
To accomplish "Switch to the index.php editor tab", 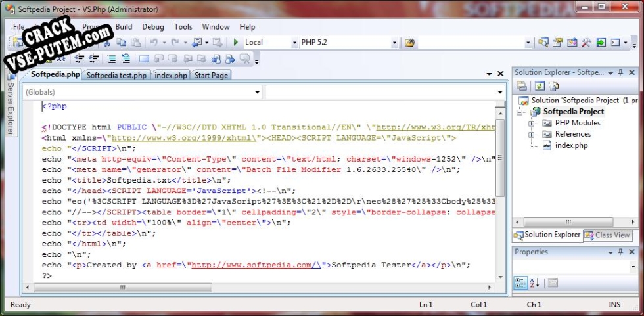I will pos(172,75).
